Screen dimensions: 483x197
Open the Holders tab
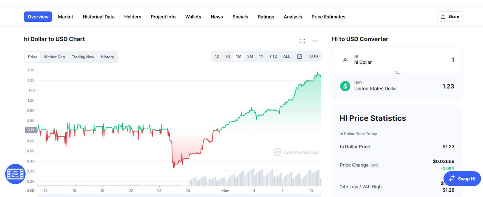click(133, 17)
